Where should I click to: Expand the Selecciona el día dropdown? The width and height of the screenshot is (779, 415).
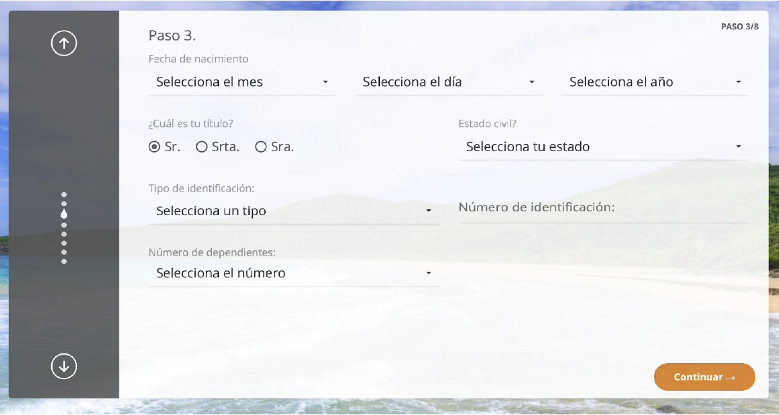(449, 83)
